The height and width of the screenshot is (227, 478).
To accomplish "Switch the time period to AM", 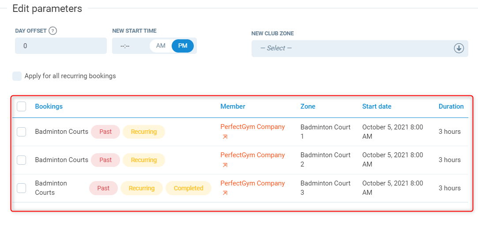I will tap(161, 46).
